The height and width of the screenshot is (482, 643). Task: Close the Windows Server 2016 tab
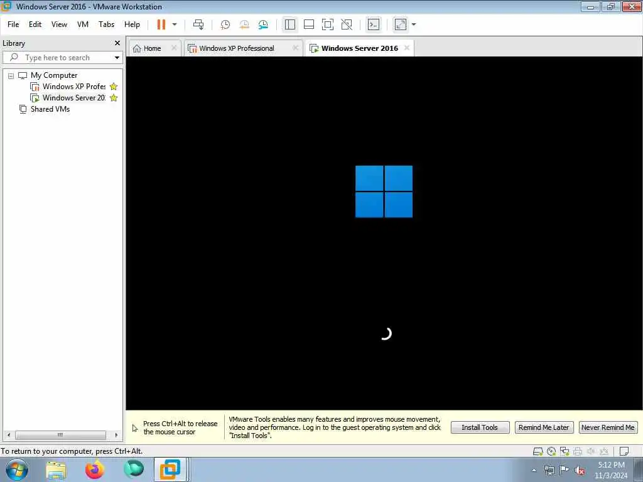pos(406,48)
